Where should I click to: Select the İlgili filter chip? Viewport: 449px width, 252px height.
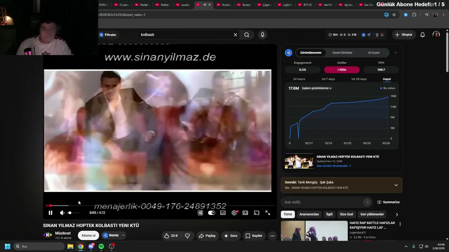pyautogui.click(x=329, y=214)
